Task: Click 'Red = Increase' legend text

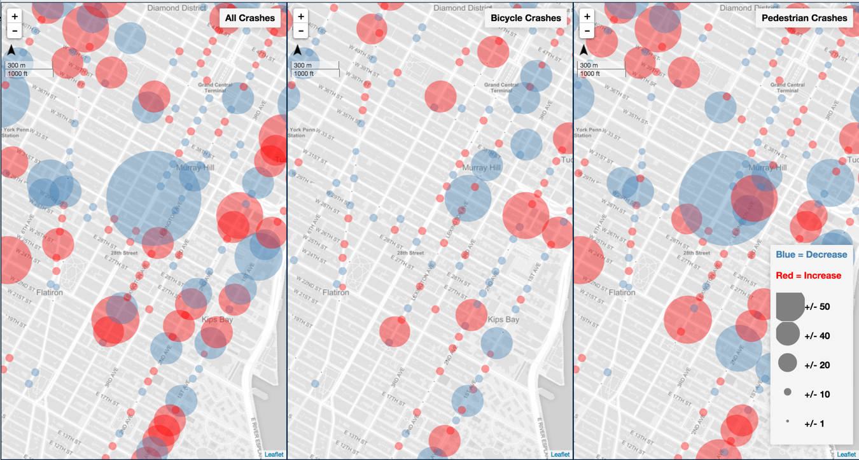Action: (809, 275)
